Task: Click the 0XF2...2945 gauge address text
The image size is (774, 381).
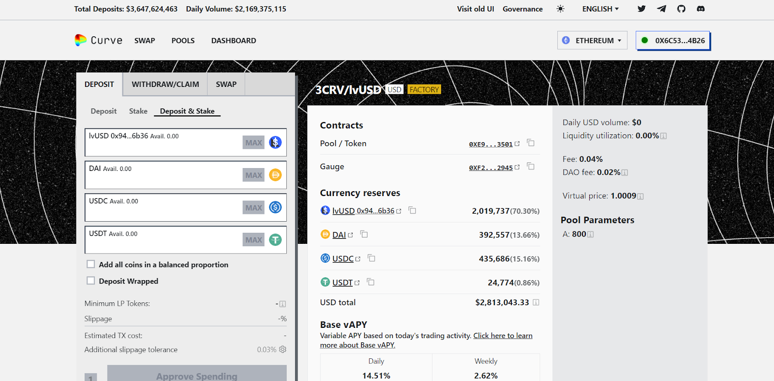Action: coord(491,168)
